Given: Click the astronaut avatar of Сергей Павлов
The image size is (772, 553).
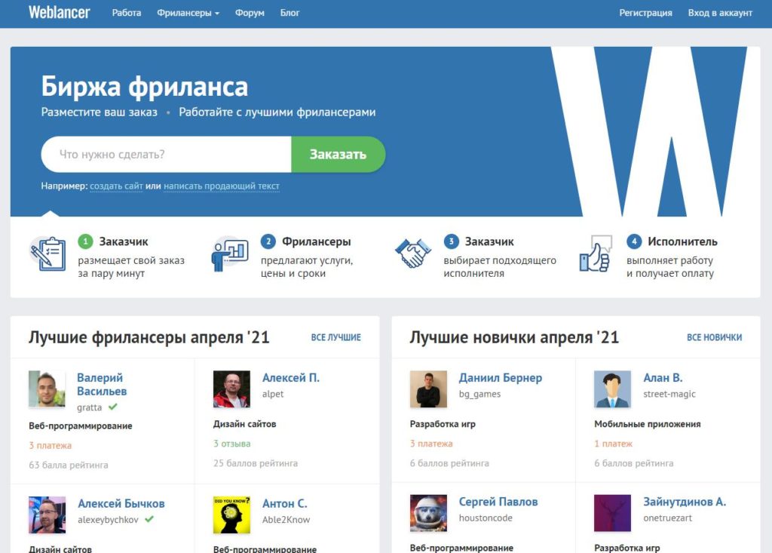Looking at the screenshot, I should (x=428, y=513).
